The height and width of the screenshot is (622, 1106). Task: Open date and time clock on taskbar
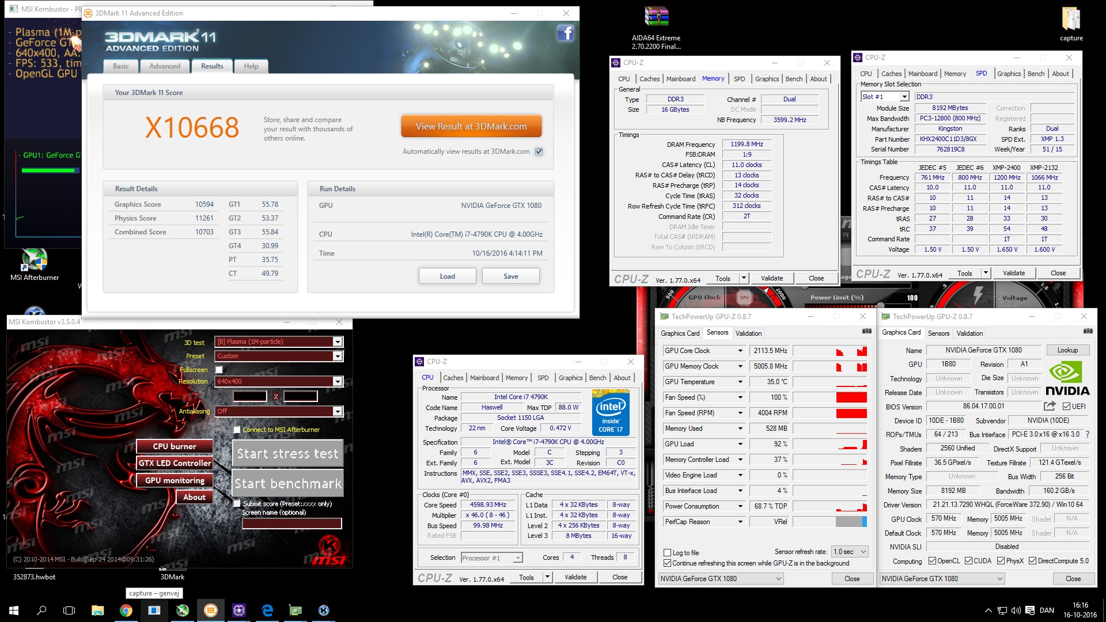point(1080,610)
